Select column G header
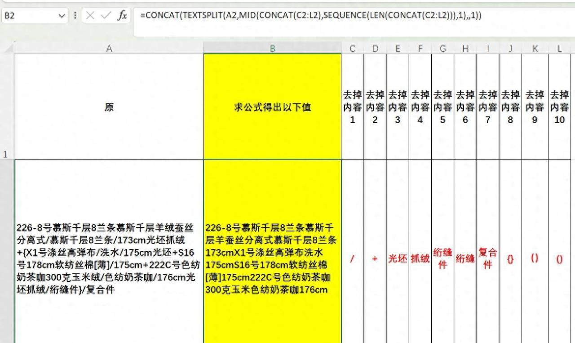The image size is (575, 343). (443, 48)
